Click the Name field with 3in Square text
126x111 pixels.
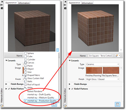click(100, 56)
